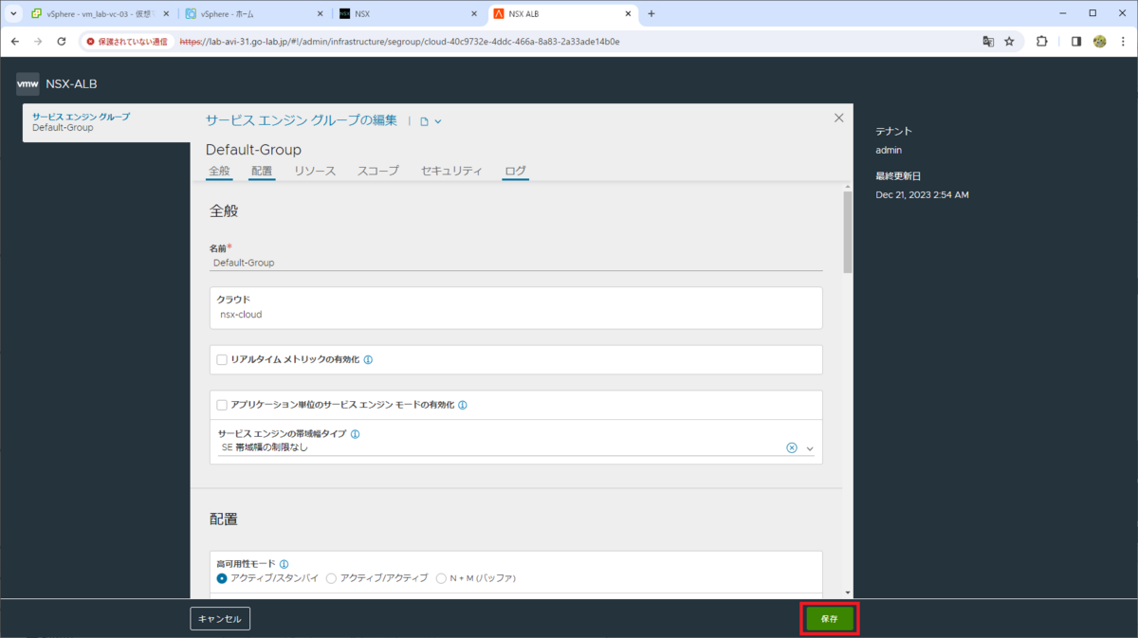Go back in browser
Image resolution: width=1138 pixels, height=638 pixels.
pos(15,42)
